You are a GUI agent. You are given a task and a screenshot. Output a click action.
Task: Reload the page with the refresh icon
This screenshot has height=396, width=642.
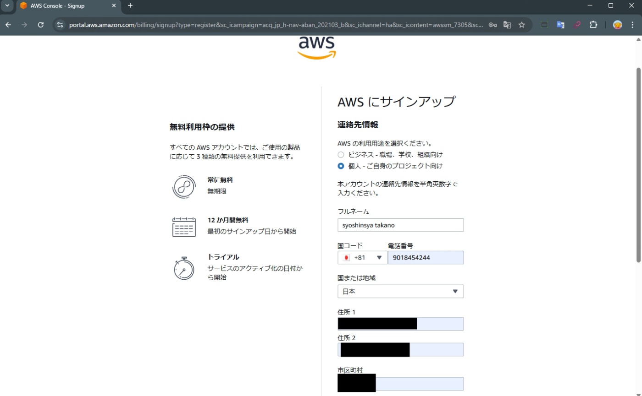[x=40, y=25]
